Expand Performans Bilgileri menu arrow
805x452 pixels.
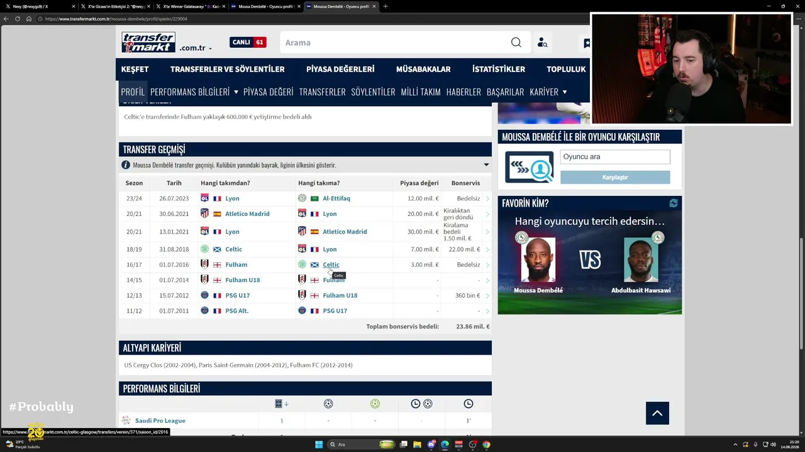pos(236,92)
